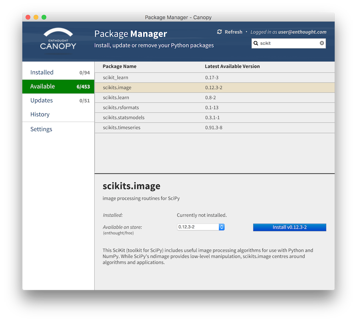
Task: Select the scikits.image package row
Action: 214,88
